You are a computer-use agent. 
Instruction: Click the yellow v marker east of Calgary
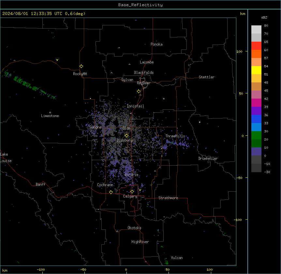click(140, 190)
